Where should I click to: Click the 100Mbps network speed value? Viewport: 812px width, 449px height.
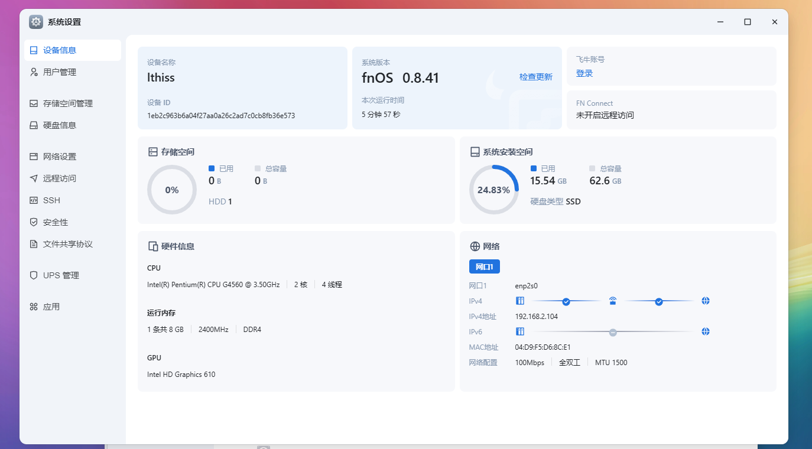click(x=530, y=363)
